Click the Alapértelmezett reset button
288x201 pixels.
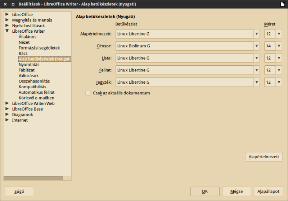point(264,157)
